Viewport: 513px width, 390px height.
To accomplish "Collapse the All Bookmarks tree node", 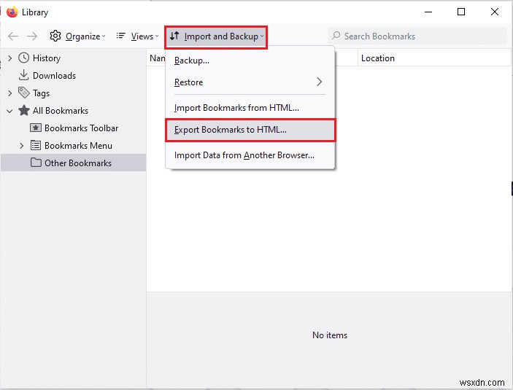I will pyautogui.click(x=9, y=111).
